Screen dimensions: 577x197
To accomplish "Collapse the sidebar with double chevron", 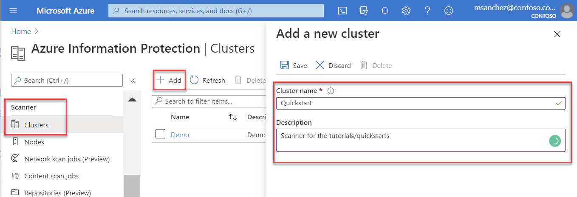I will [133, 80].
